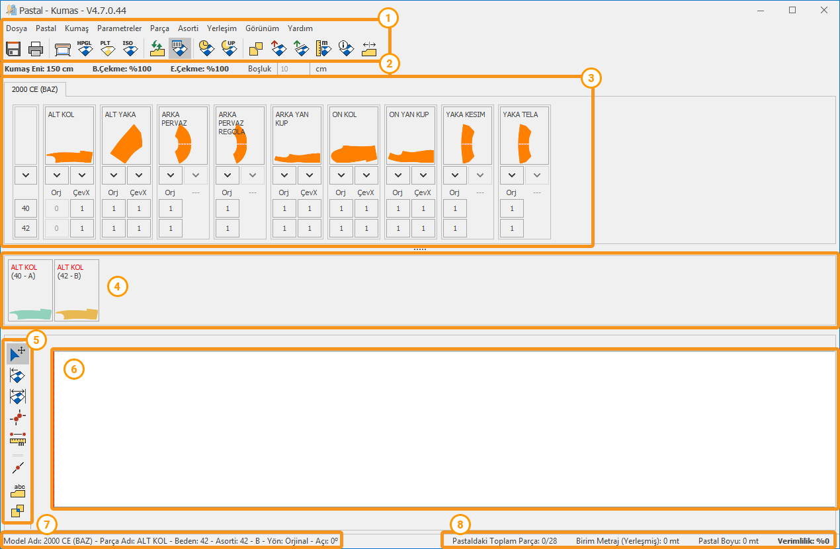Open the Pastal menu
840x549 pixels.
coord(46,28)
